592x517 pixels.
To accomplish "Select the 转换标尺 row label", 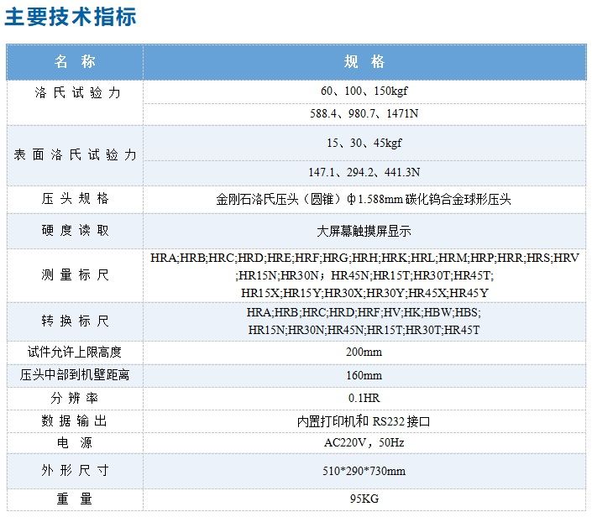I will pos(75,321).
